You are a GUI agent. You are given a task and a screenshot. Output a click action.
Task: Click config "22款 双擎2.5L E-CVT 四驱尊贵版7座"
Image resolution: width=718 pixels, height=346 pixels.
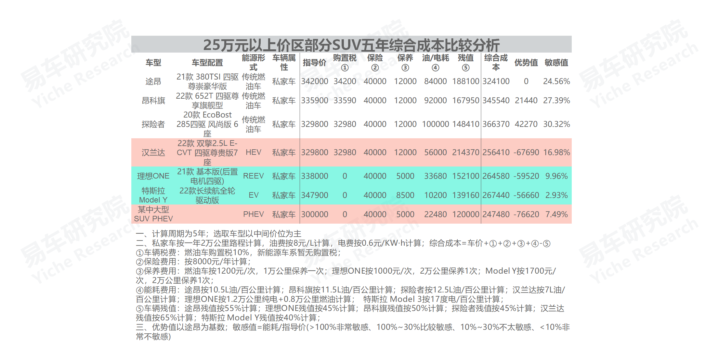207,153
